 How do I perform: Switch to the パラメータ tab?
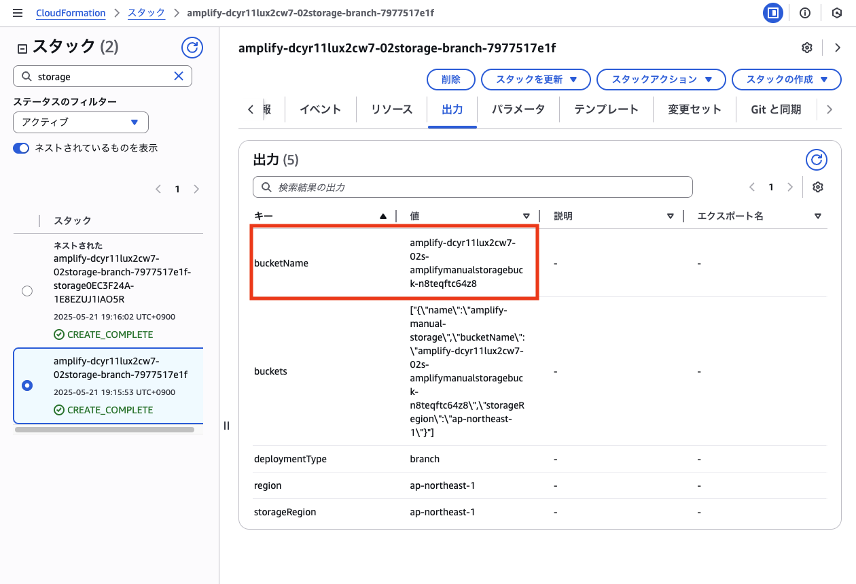[518, 109]
